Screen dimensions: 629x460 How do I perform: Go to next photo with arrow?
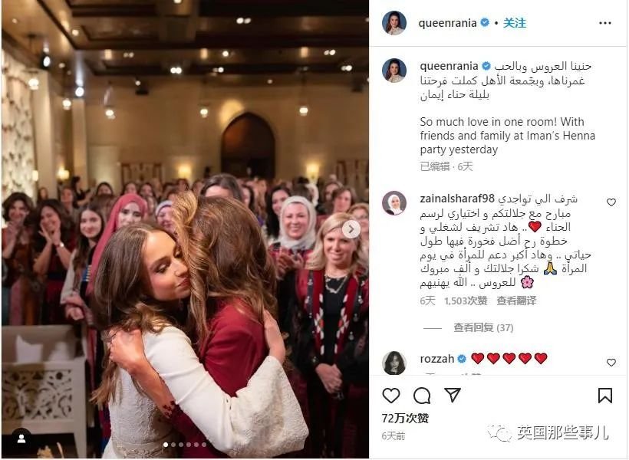[351, 229]
